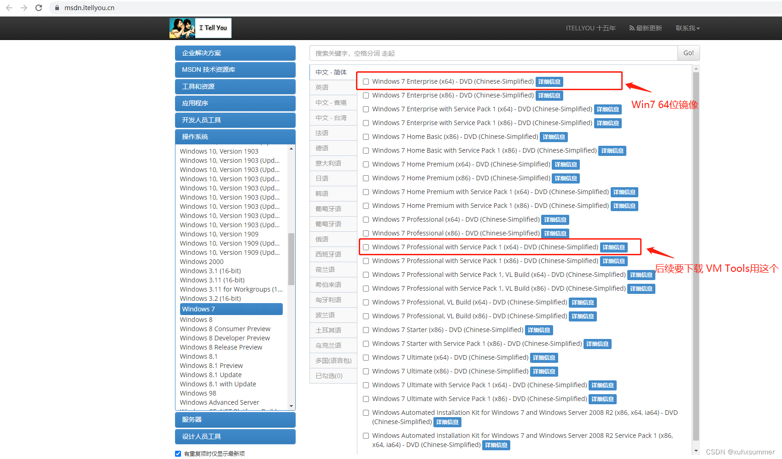782x459 pixels.
Task: Select Windows 3.11 for Workgroups entry
Action: (x=231, y=289)
